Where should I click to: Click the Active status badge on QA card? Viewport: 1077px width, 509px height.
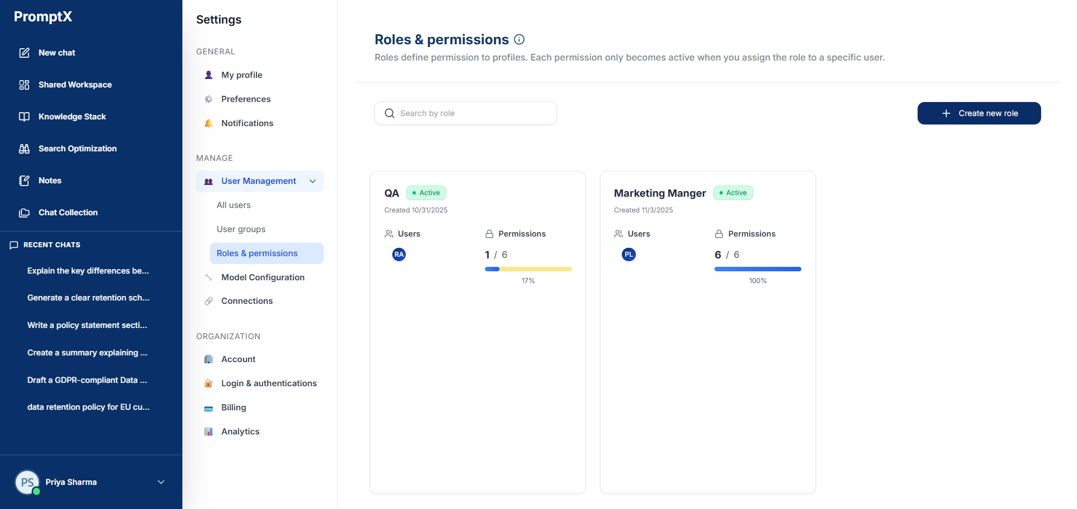coord(426,193)
